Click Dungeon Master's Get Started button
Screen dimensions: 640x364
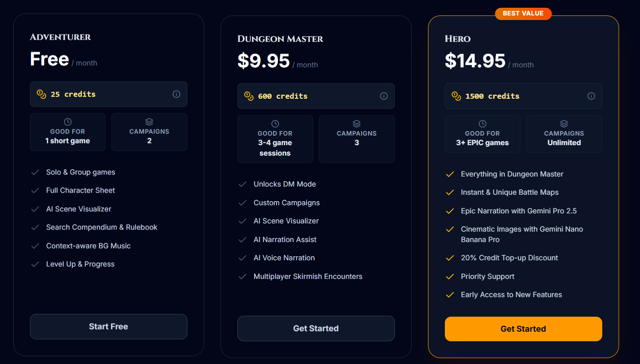[x=316, y=329]
